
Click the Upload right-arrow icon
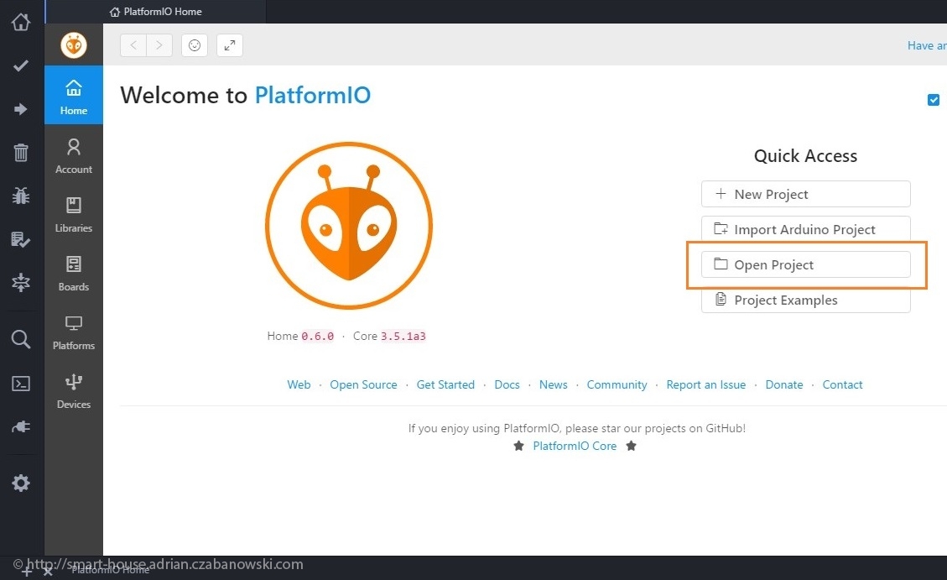(20, 109)
